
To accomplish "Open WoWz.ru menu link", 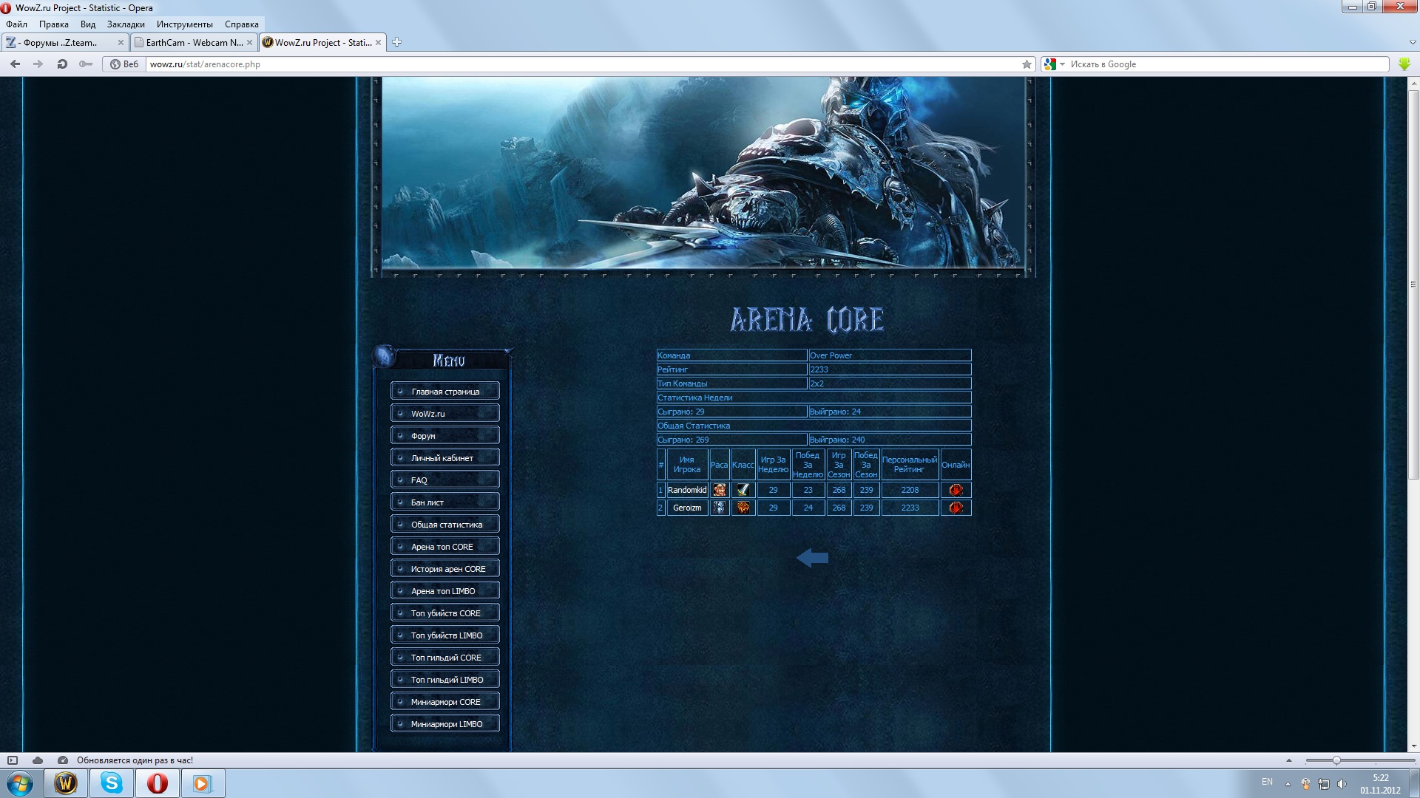I will (445, 414).
